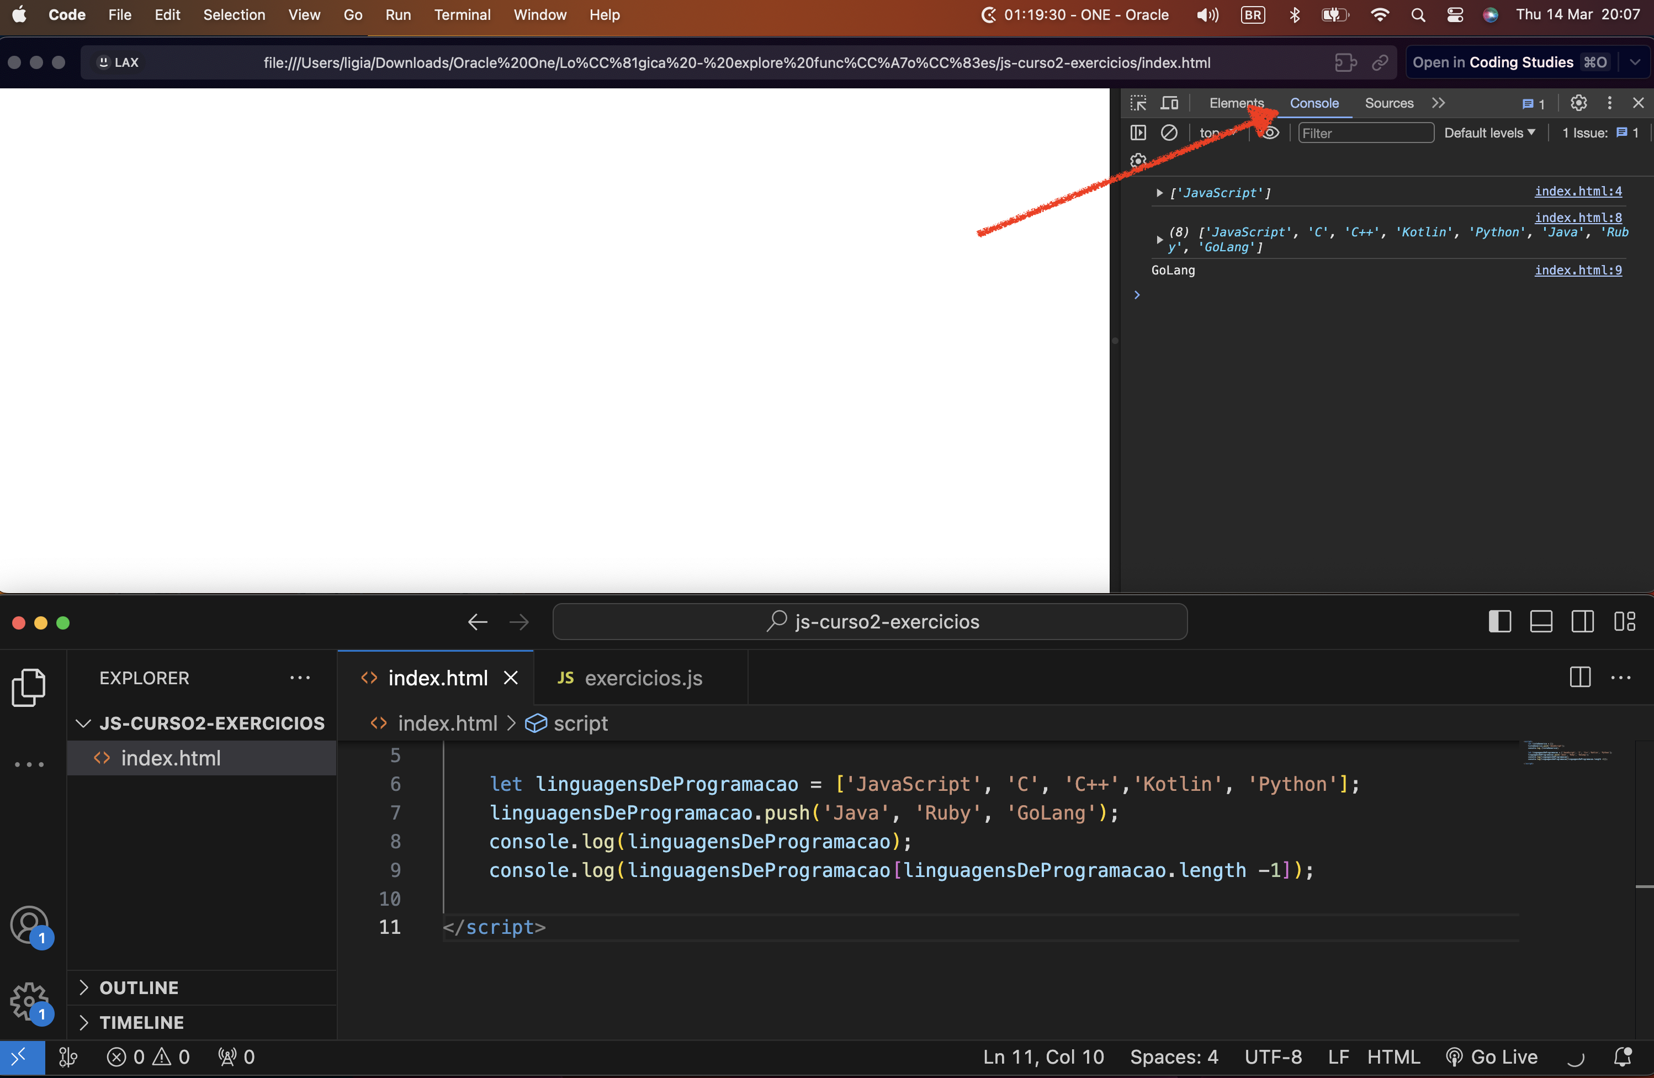
Task: Open editor more actions ellipsis
Action: pos(1620,677)
